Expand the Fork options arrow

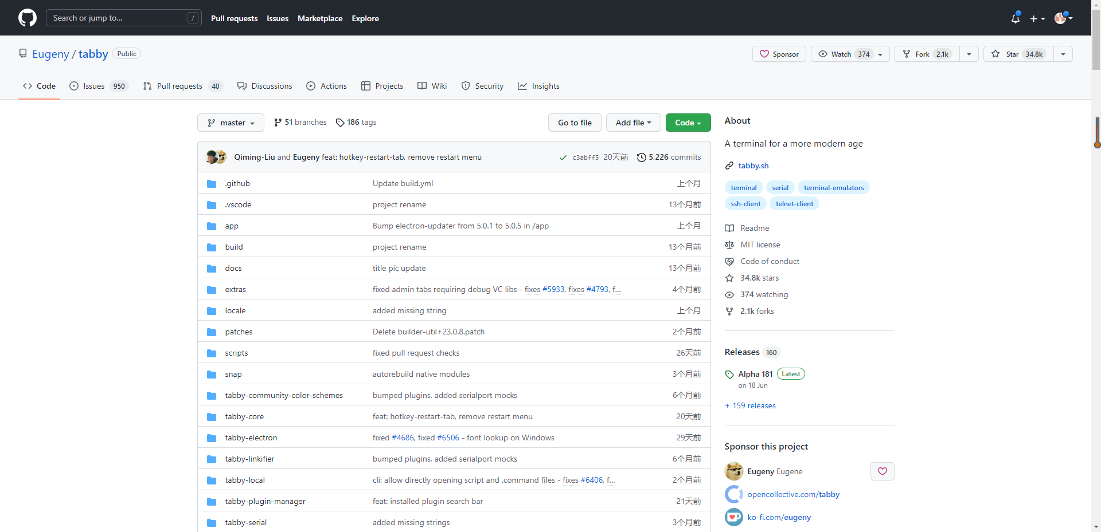point(969,54)
